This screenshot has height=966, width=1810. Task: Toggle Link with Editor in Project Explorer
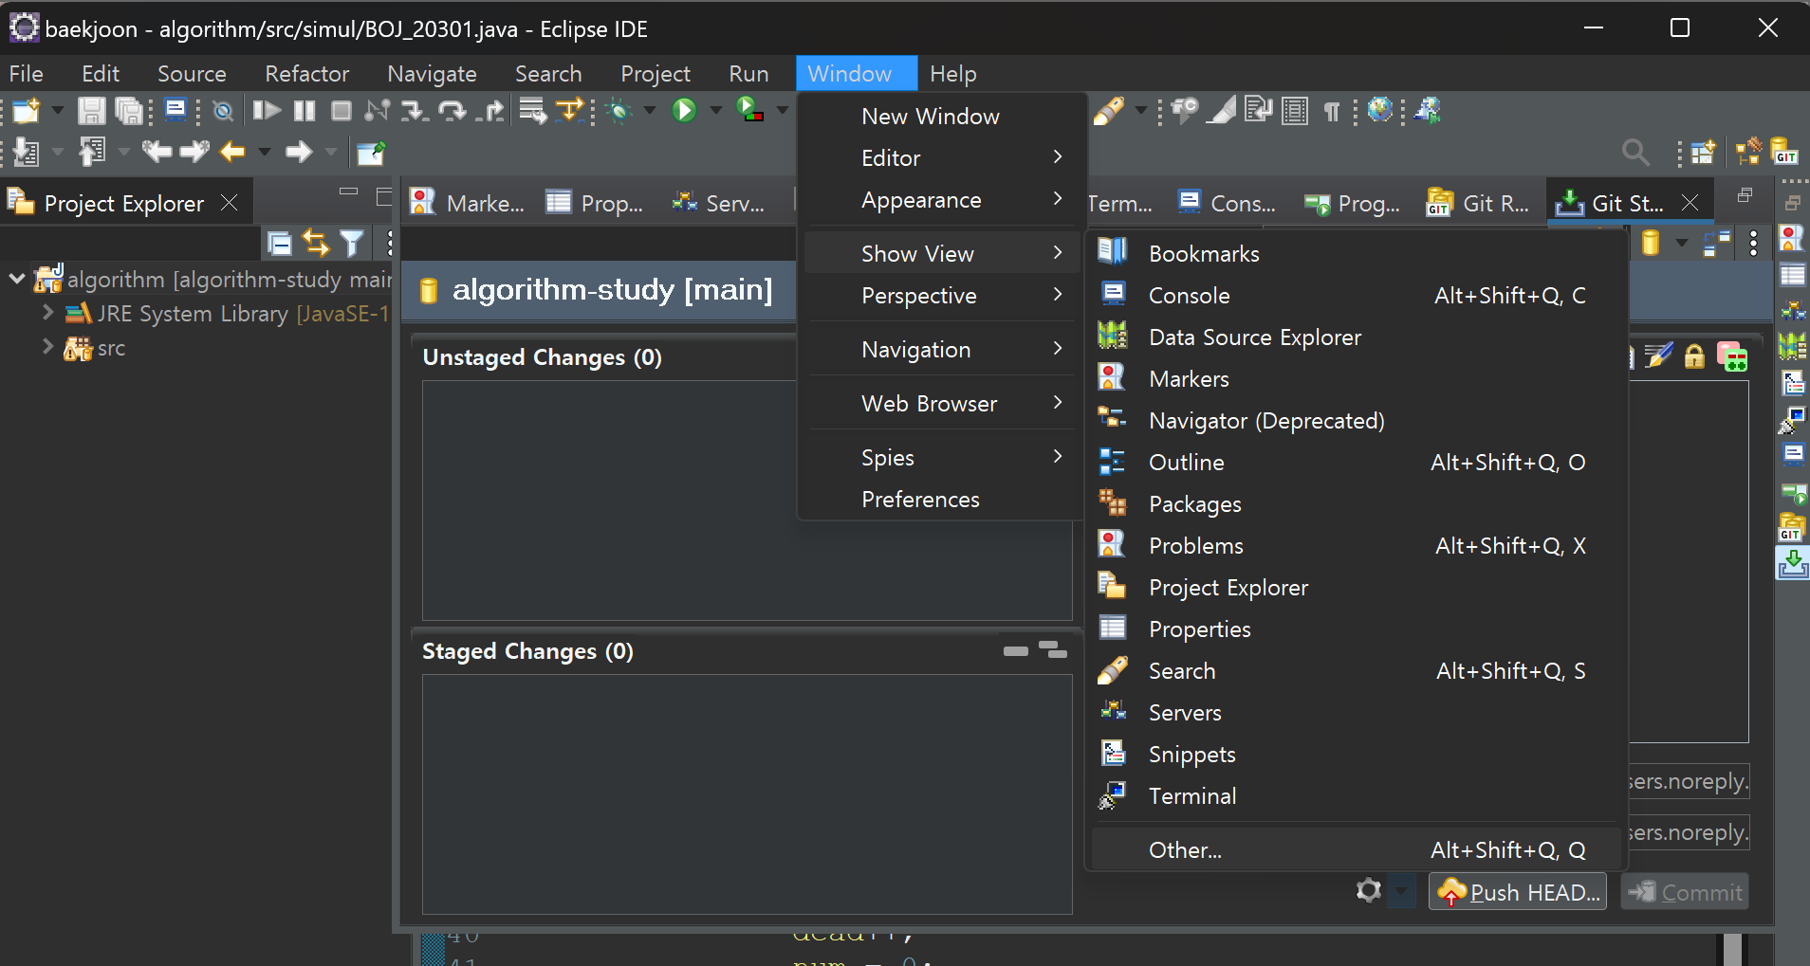tap(316, 243)
